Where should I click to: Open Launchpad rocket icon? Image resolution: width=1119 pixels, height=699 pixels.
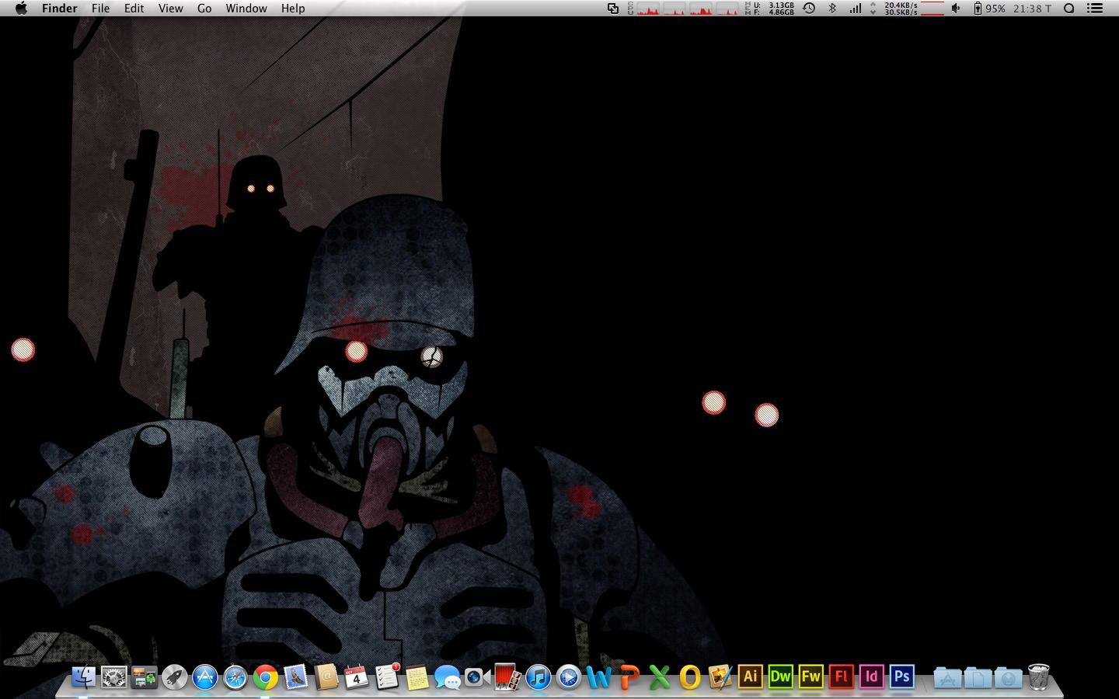pos(175,677)
